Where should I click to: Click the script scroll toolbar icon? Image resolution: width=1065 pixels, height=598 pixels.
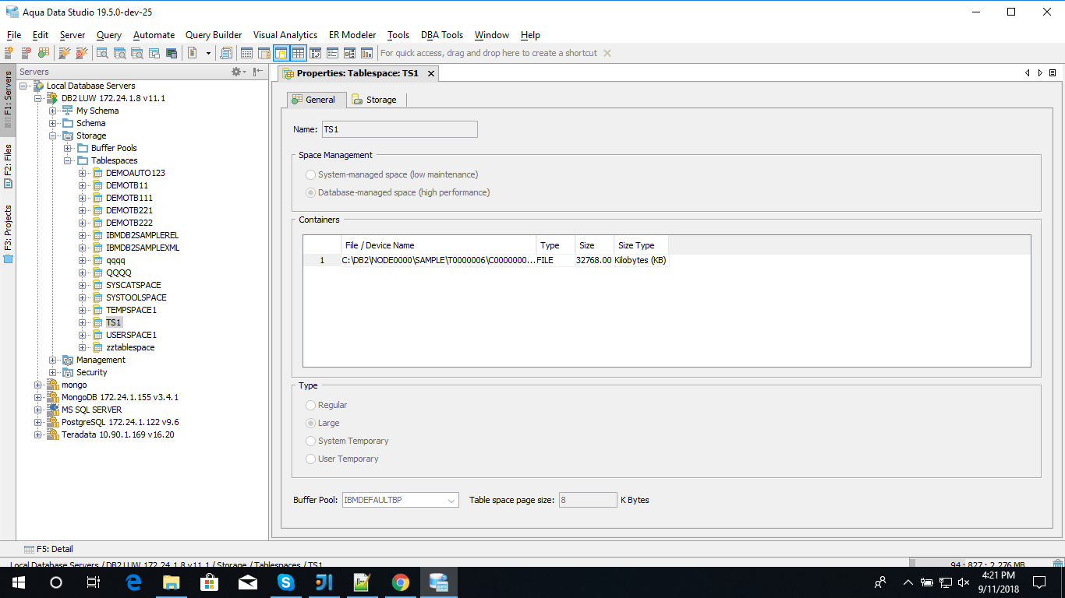(227, 53)
